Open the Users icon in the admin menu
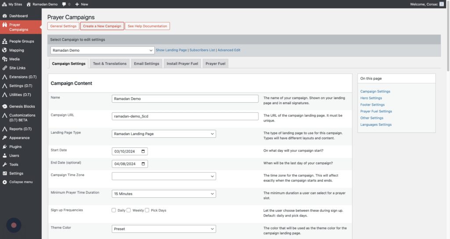The width and height of the screenshot is (450, 239). point(4,156)
